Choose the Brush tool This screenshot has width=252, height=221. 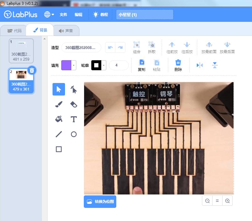point(59,104)
